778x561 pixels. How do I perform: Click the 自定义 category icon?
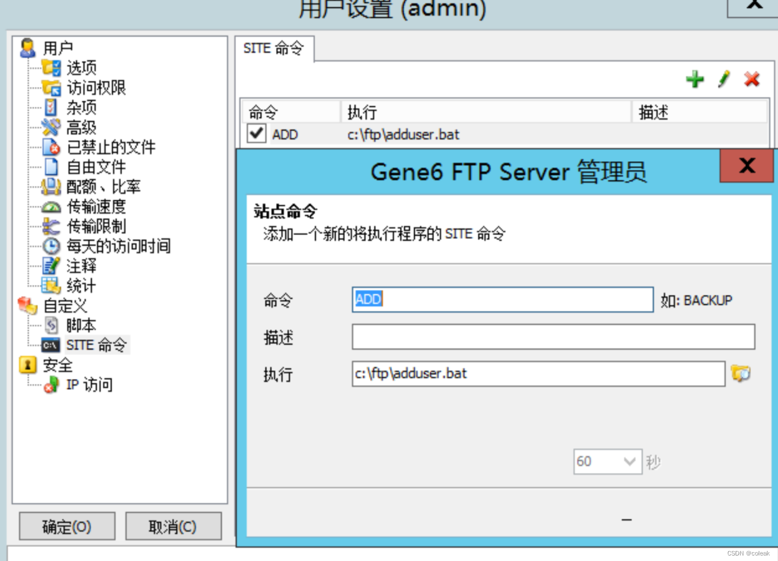click(28, 305)
